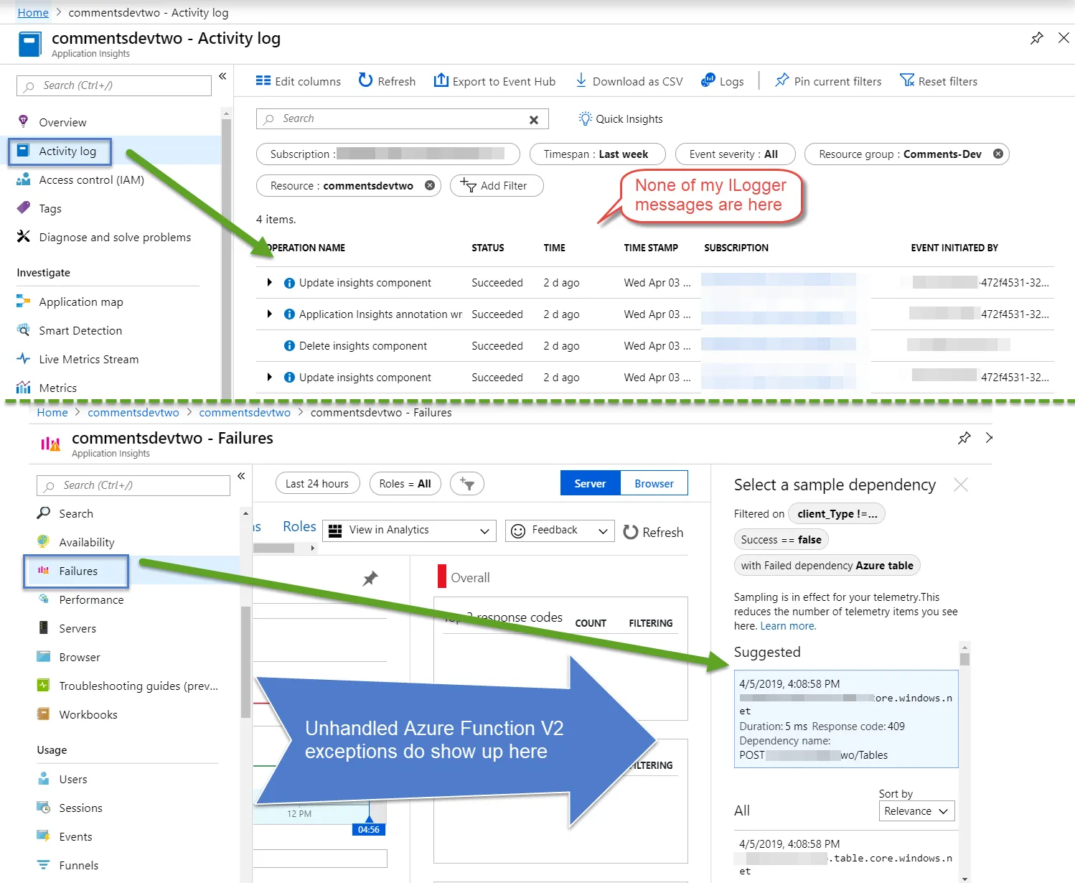Click the commentsdevtwo breadcrumb link after Home

pos(133,412)
